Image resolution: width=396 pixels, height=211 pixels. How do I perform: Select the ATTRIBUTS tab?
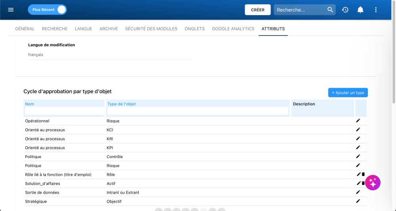(273, 29)
